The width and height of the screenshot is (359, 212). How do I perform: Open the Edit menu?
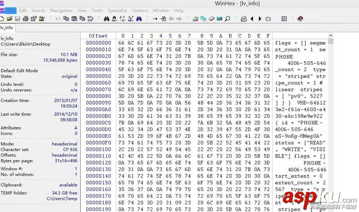coord(23,10)
